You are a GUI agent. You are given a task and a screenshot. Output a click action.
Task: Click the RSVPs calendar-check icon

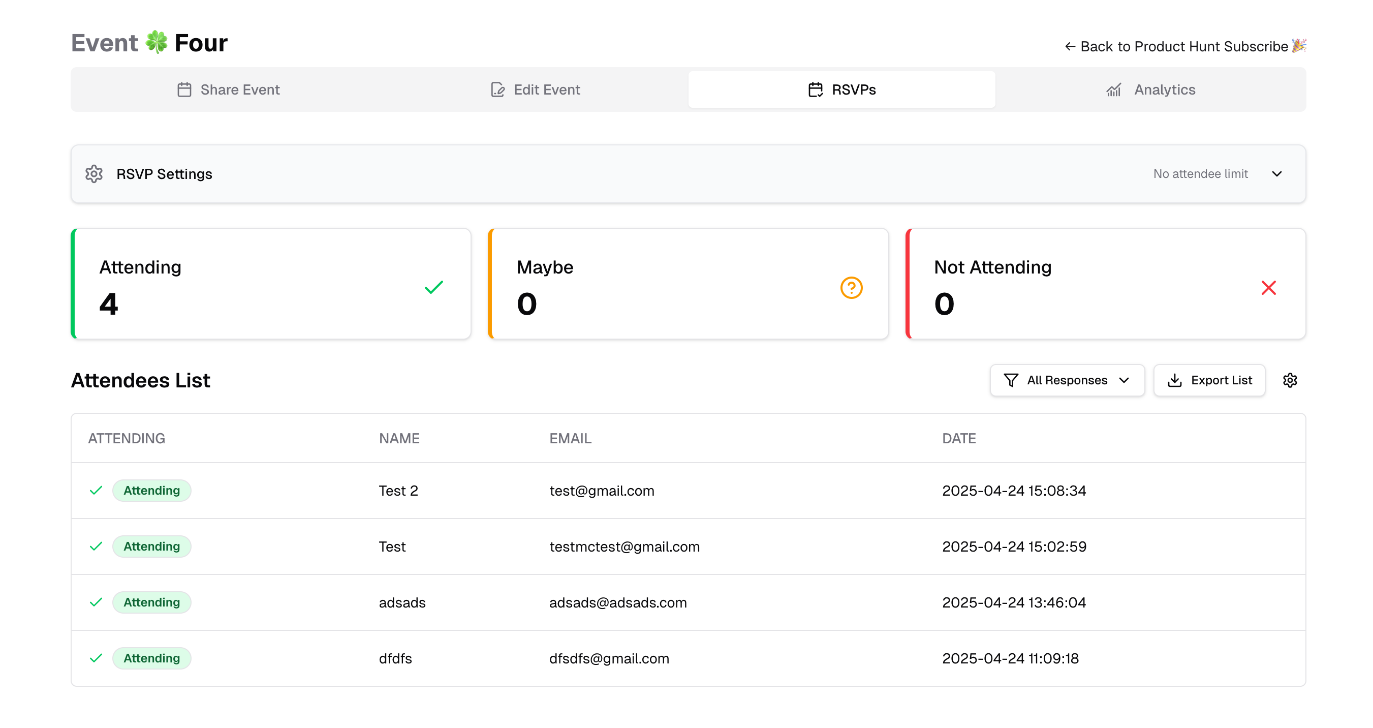[815, 89]
